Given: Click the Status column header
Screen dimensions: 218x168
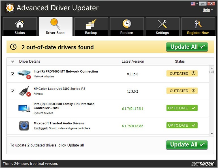Looking at the screenshot, I should (180, 61).
